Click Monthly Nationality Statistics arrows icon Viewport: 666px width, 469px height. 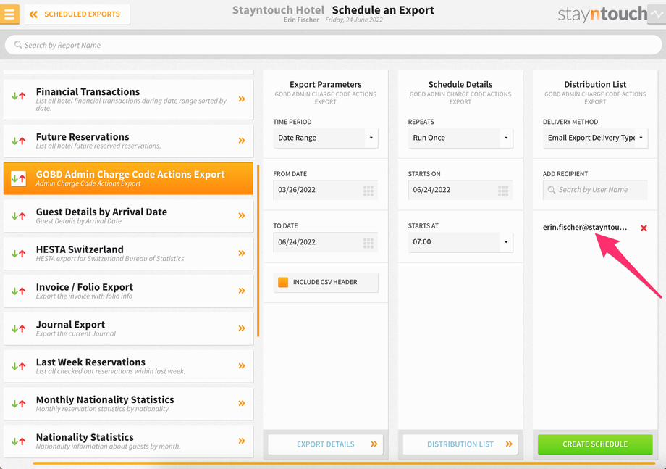(x=18, y=404)
